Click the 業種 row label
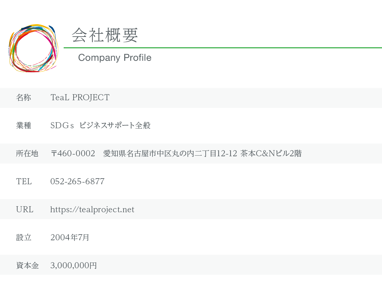The height and width of the screenshot is (281, 382). click(x=24, y=126)
